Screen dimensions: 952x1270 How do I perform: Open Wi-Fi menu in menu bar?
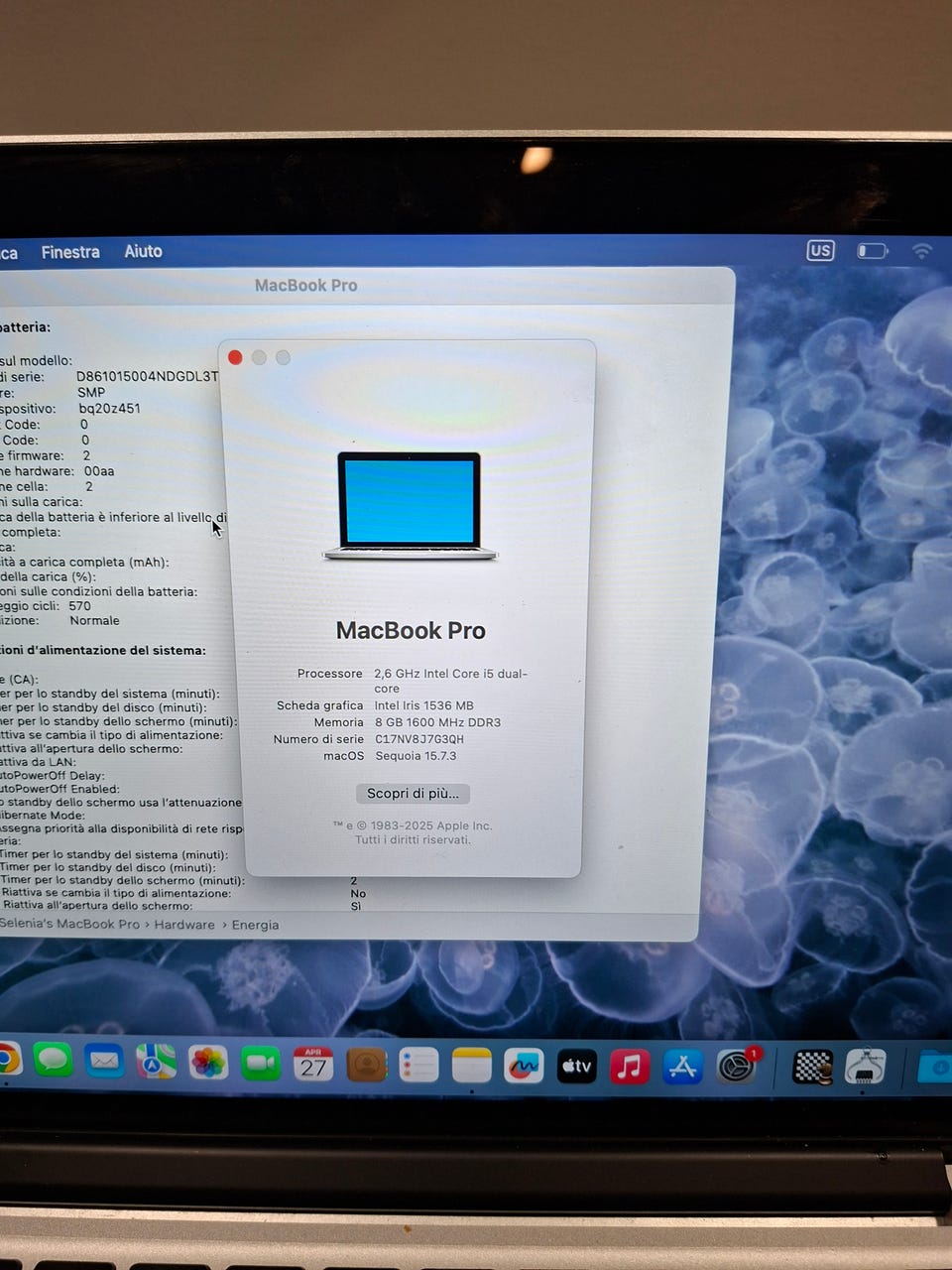[x=922, y=251]
